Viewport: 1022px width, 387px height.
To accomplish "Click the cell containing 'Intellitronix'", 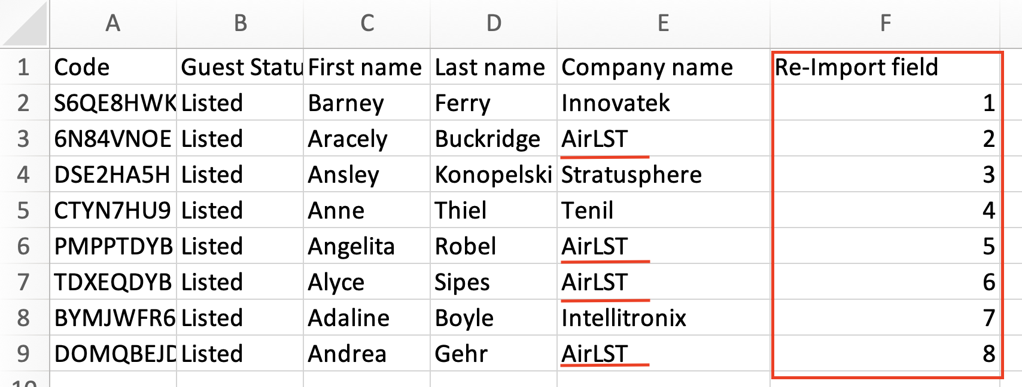I will click(663, 318).
